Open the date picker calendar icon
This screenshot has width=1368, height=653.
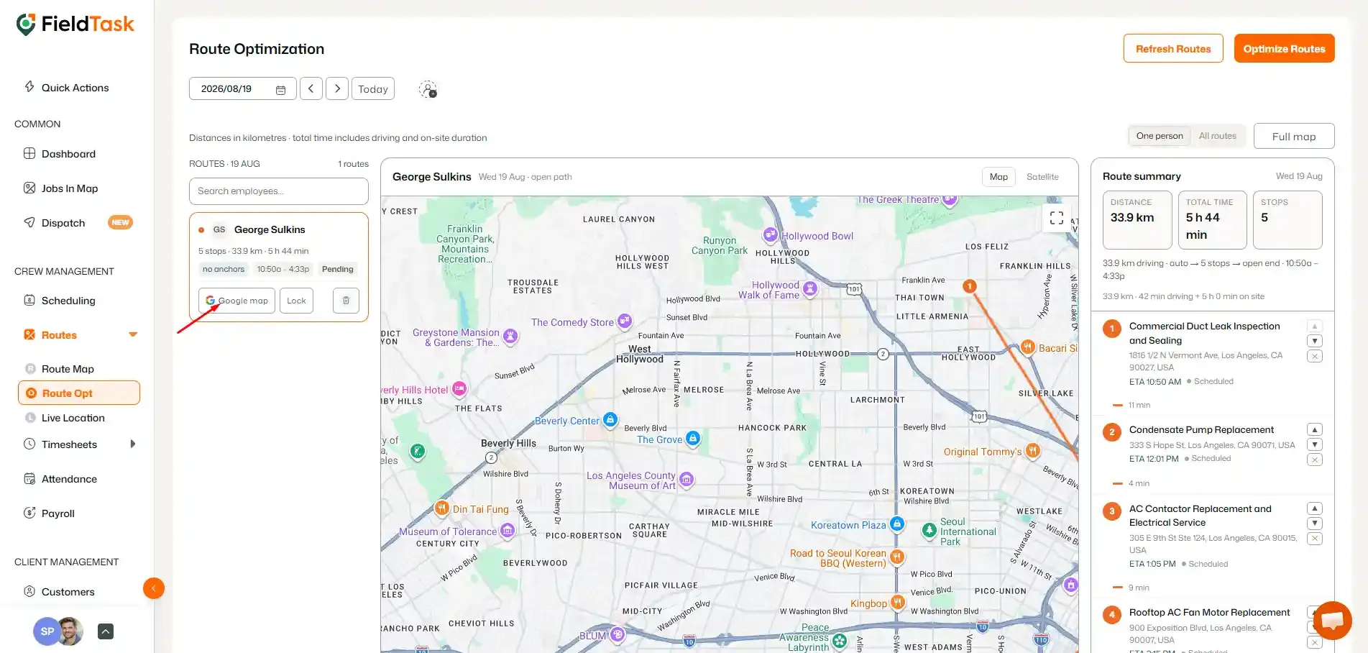[x=280, y=89]
